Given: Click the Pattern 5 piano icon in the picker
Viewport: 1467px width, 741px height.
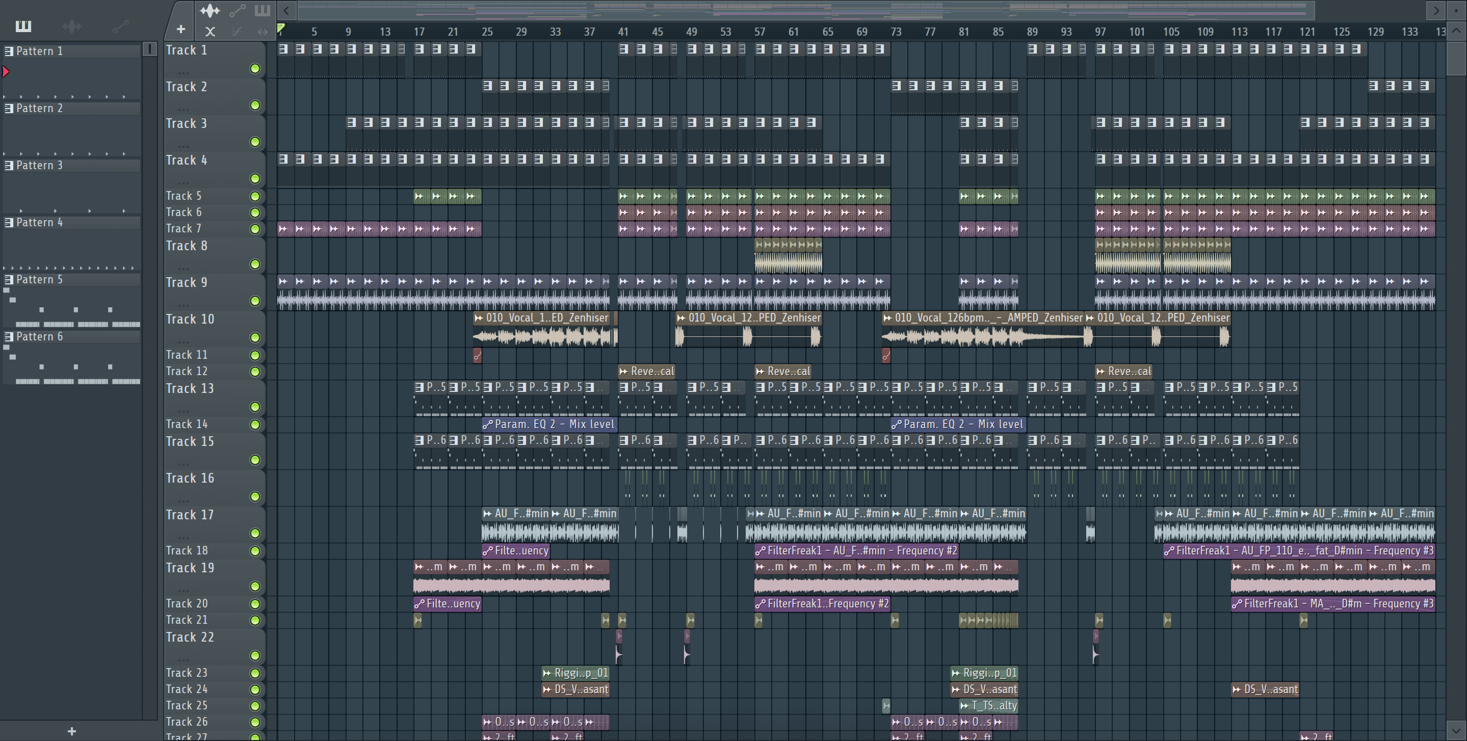Looking at the screenshot, I should coord(9,280).
